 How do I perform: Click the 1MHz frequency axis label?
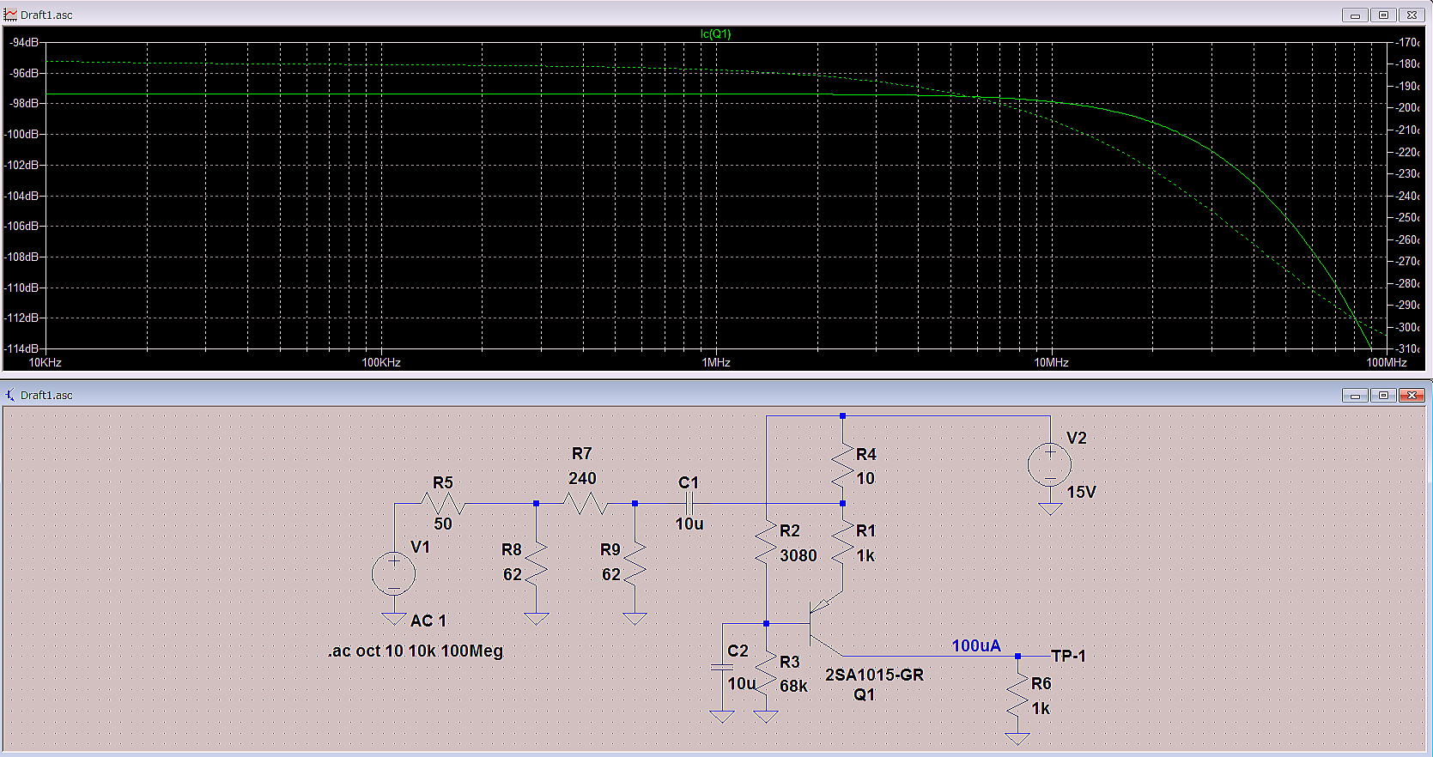716,362
